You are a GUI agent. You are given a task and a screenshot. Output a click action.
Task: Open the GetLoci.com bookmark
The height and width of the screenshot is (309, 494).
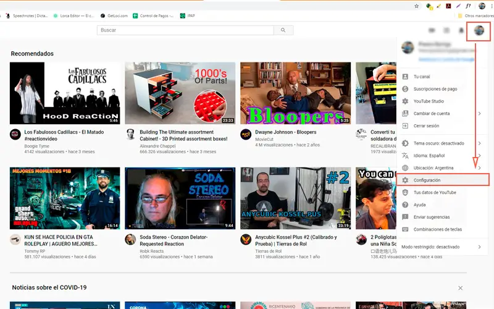114,16
